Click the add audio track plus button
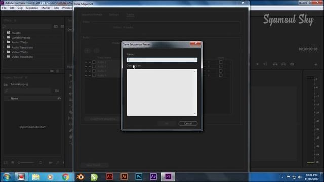 coord(88,51)
